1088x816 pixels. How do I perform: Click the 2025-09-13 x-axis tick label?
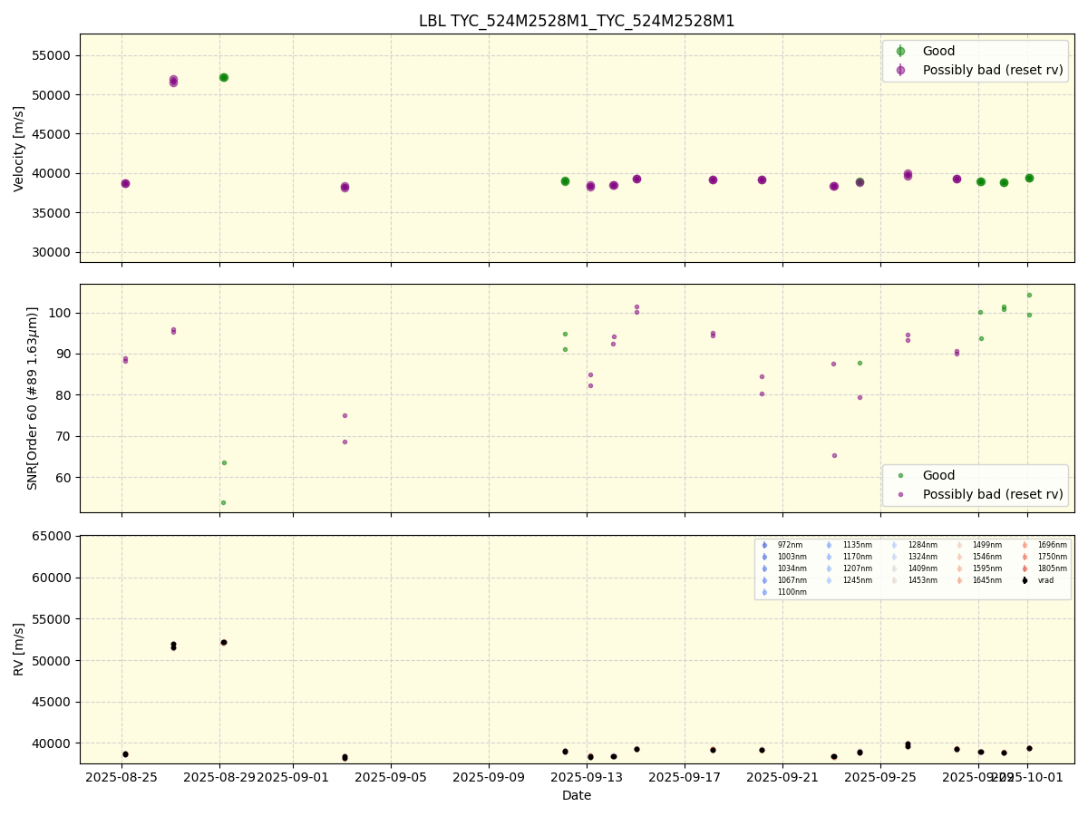tap(587, 777)
